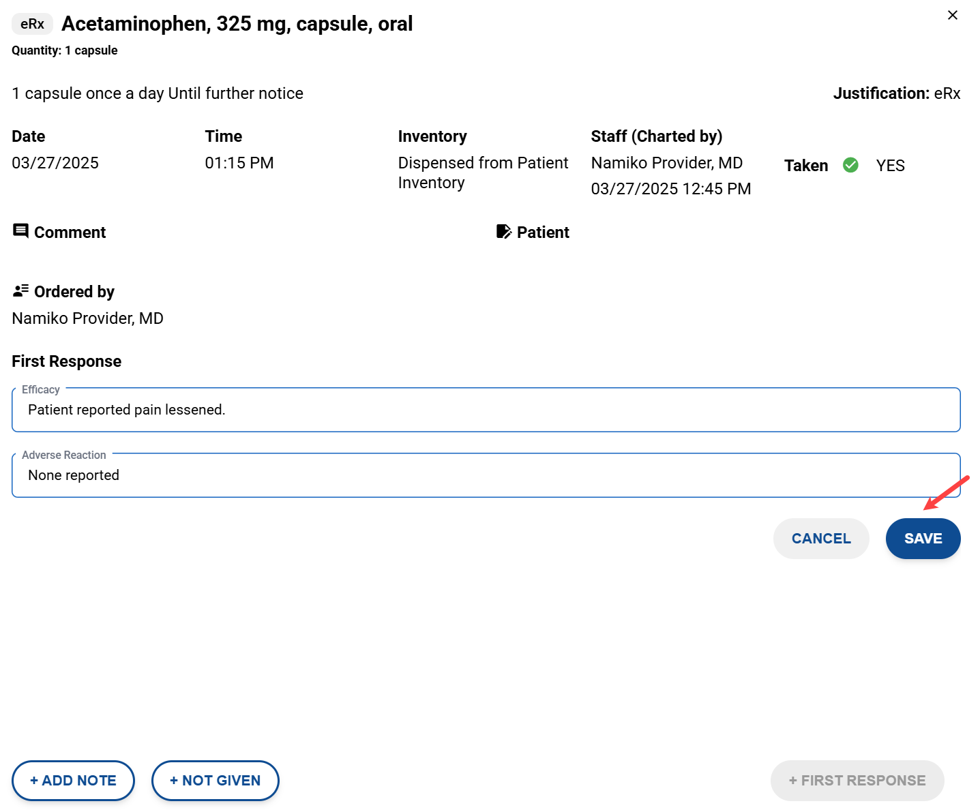
Task: Click the 03/27/2025 date value
Action: pos(55,163)
